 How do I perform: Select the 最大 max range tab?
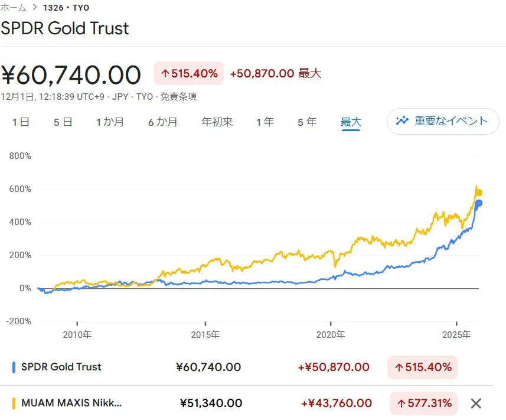click(351, 122)
